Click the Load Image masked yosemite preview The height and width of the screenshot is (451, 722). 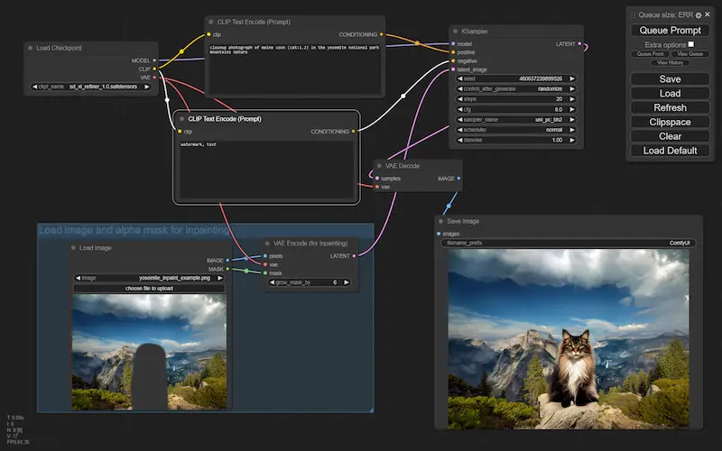pyautogui.click(x=149, y=352)
